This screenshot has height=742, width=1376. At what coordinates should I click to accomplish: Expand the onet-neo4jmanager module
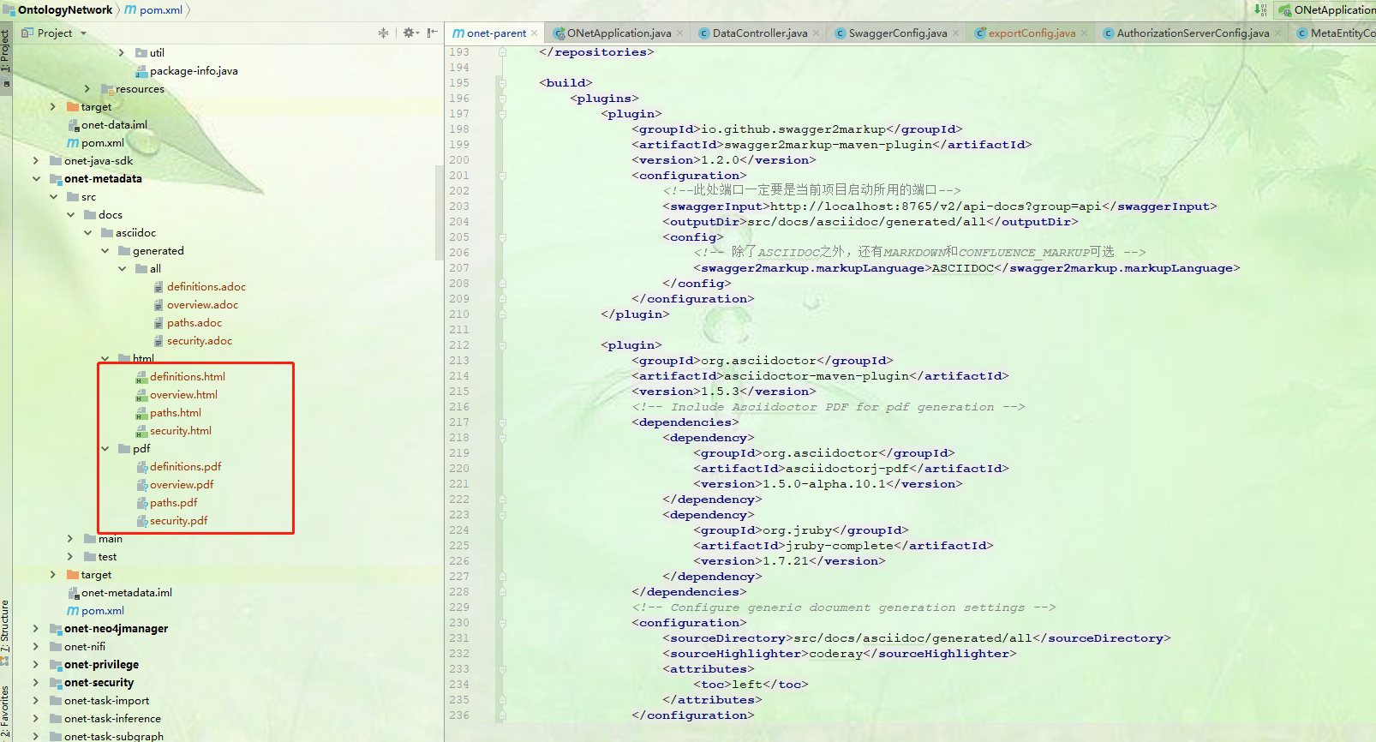36,629
